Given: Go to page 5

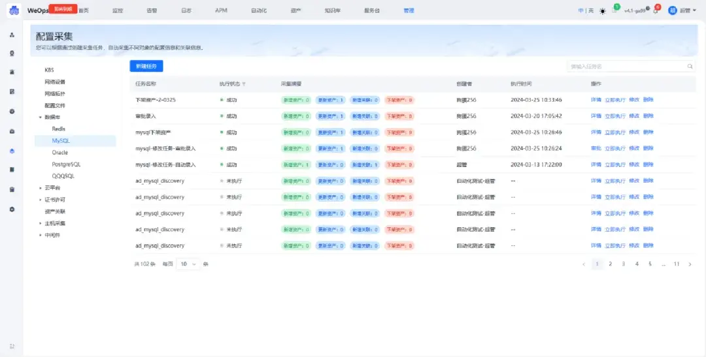Looking at the screenshot, I should click(650, 264).
